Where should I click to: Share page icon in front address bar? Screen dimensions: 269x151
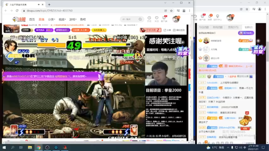tap(165, 11)
